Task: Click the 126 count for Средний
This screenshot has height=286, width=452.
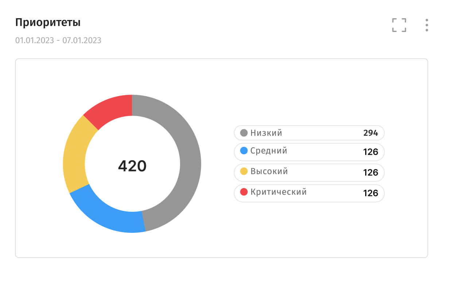Action: 371,152
